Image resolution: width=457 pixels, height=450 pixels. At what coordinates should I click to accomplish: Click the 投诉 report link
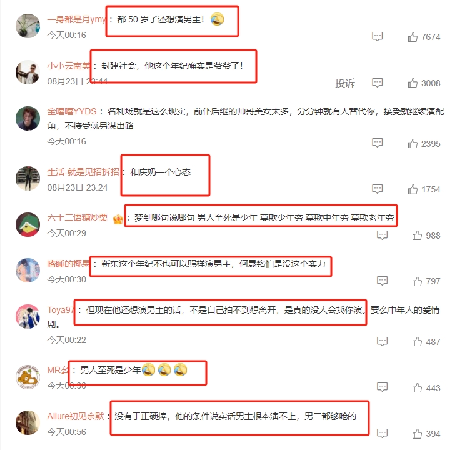click(x=345, y=83)
